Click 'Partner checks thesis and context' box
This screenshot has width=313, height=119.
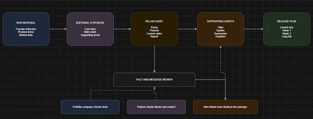tap(156, 107)
